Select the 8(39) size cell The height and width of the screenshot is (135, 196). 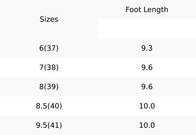pyautogui.click(x=49, y=87)
